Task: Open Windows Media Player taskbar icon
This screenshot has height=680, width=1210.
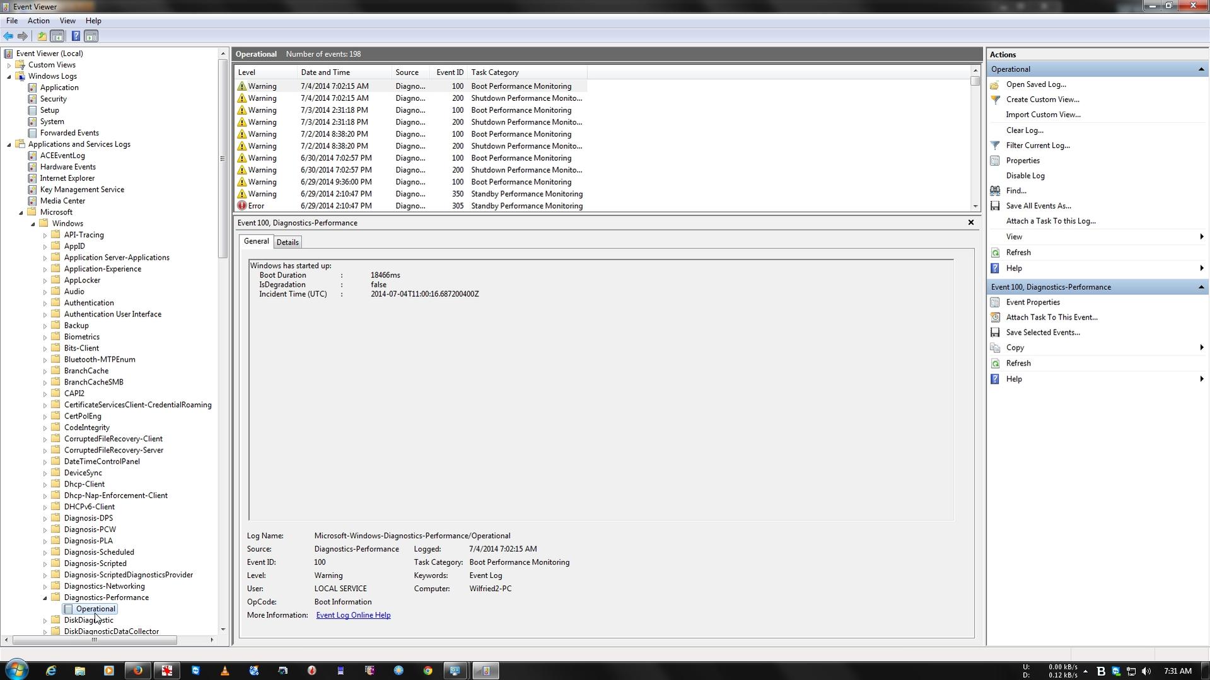Action: 108,671
